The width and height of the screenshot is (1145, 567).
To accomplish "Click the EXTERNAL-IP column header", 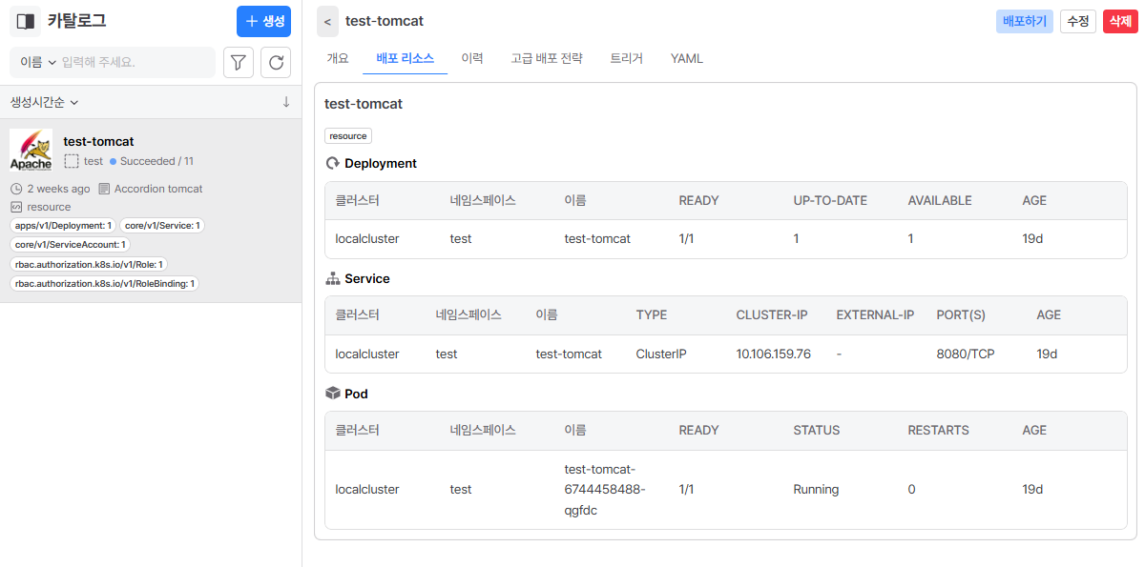I will 875,314.
